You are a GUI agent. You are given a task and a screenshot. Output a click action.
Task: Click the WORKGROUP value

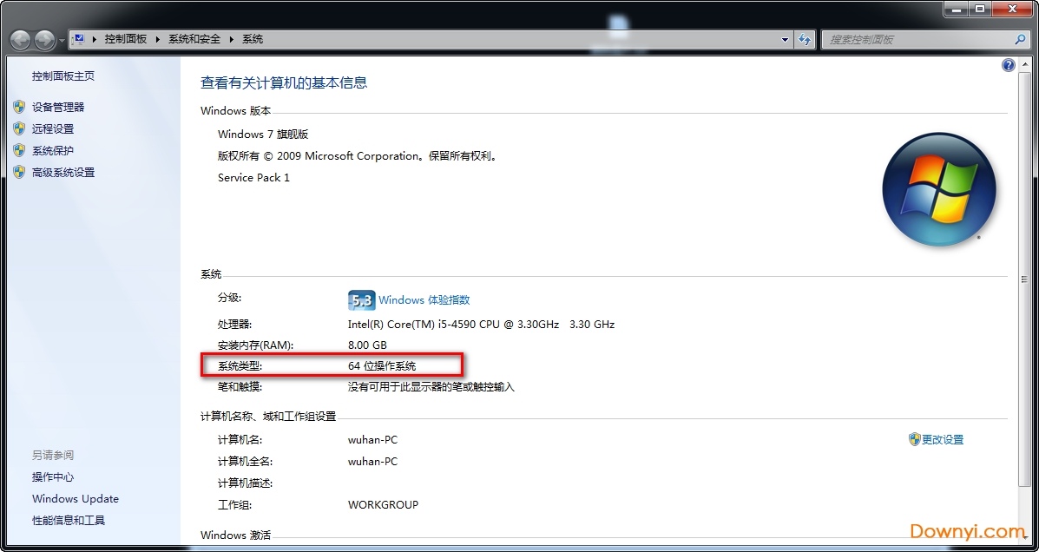point(383,505)
